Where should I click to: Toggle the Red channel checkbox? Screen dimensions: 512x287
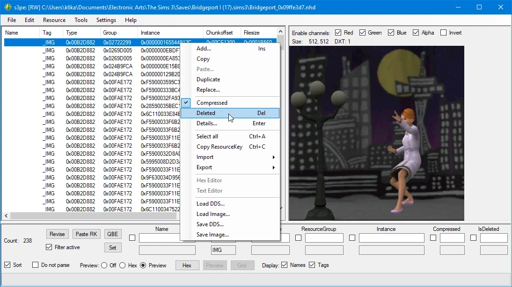pyautogui.click(x=338, y=33)
